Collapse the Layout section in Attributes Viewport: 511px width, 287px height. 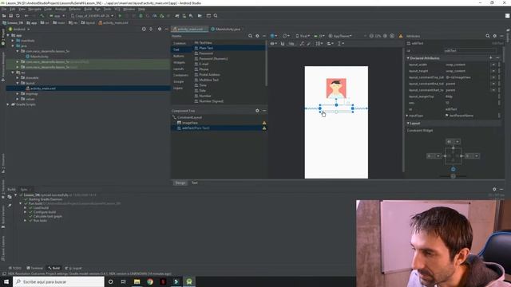(408, 124)
